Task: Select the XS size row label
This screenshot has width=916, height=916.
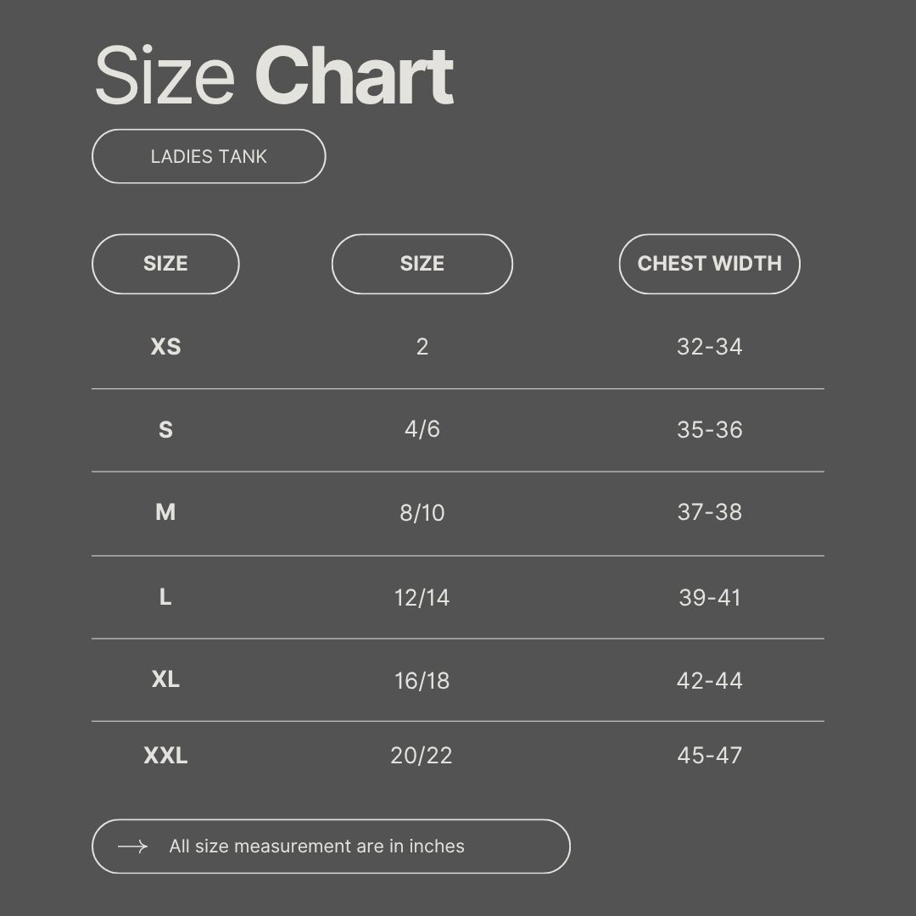Action: (x=165, y=347)
